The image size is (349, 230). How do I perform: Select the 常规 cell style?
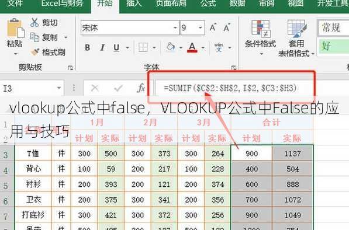tap(333, 28)
